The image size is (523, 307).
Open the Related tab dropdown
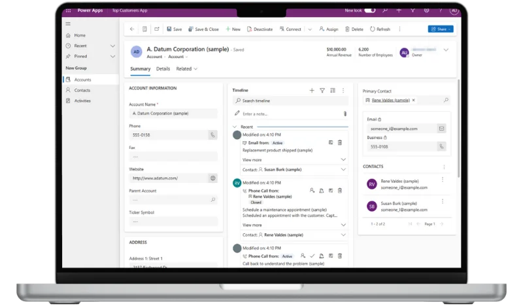(186, 69)
